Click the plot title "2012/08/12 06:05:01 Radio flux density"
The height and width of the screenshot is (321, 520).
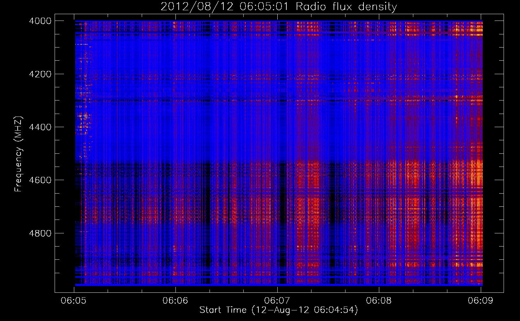tap(279, 6)
